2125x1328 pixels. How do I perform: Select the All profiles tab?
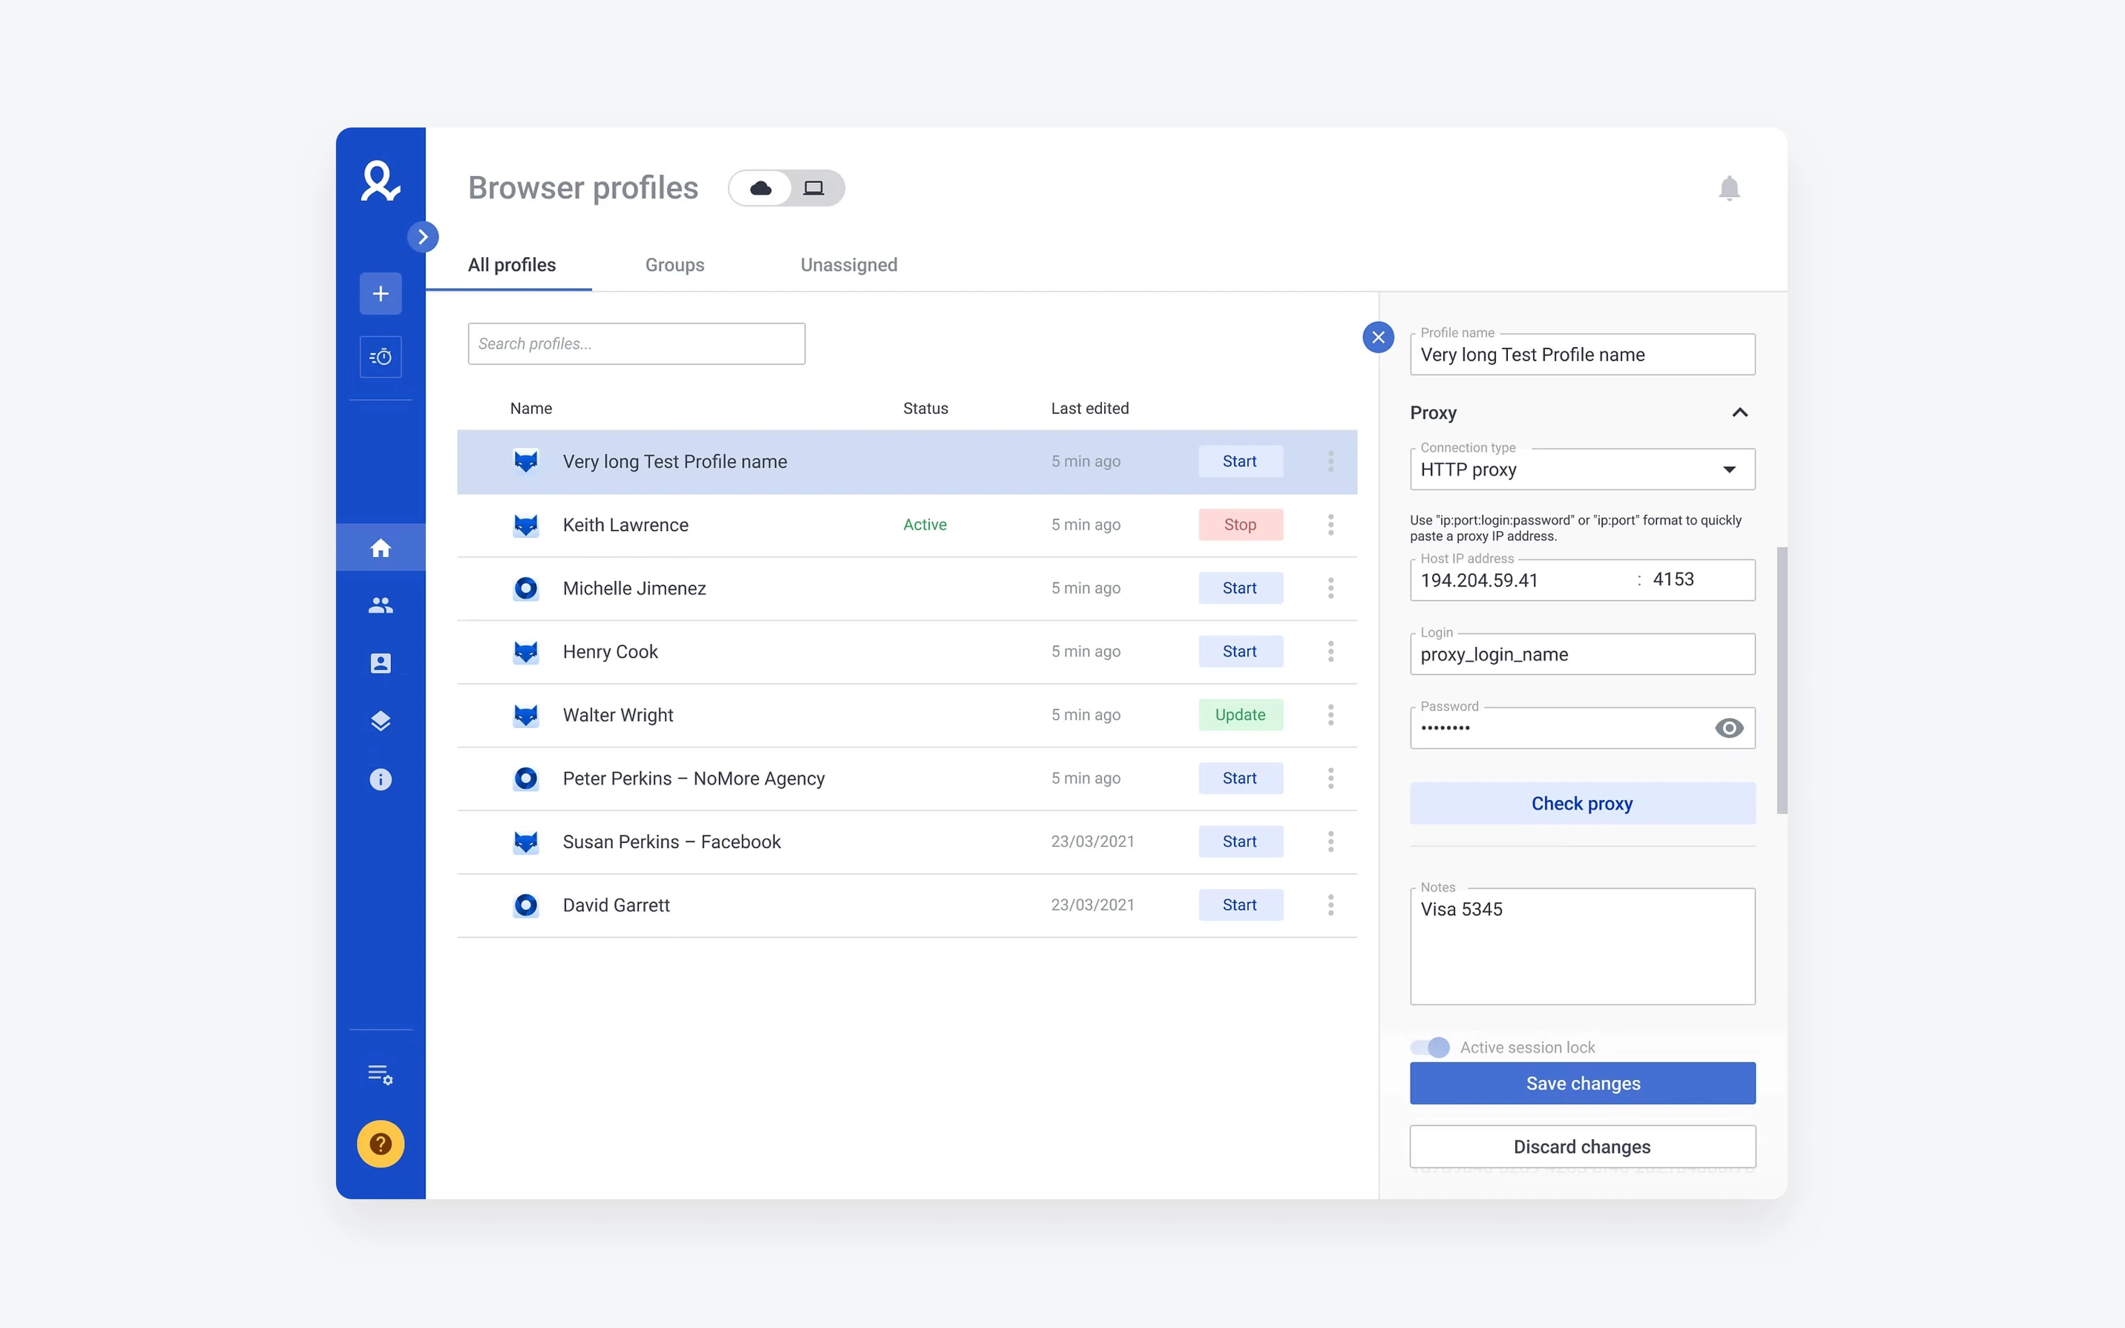click(x=512, y=264)
